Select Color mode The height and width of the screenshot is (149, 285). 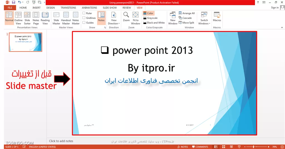[148, 13]
